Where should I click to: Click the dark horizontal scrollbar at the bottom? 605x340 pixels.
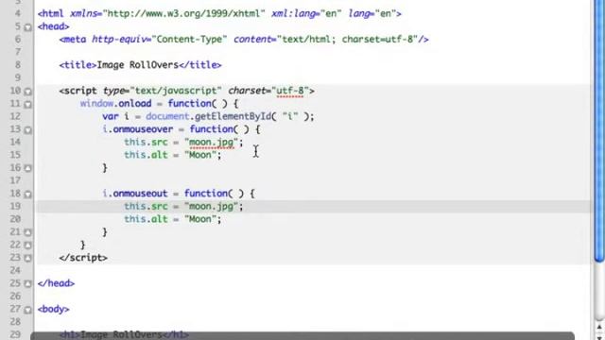coord(302,336)
